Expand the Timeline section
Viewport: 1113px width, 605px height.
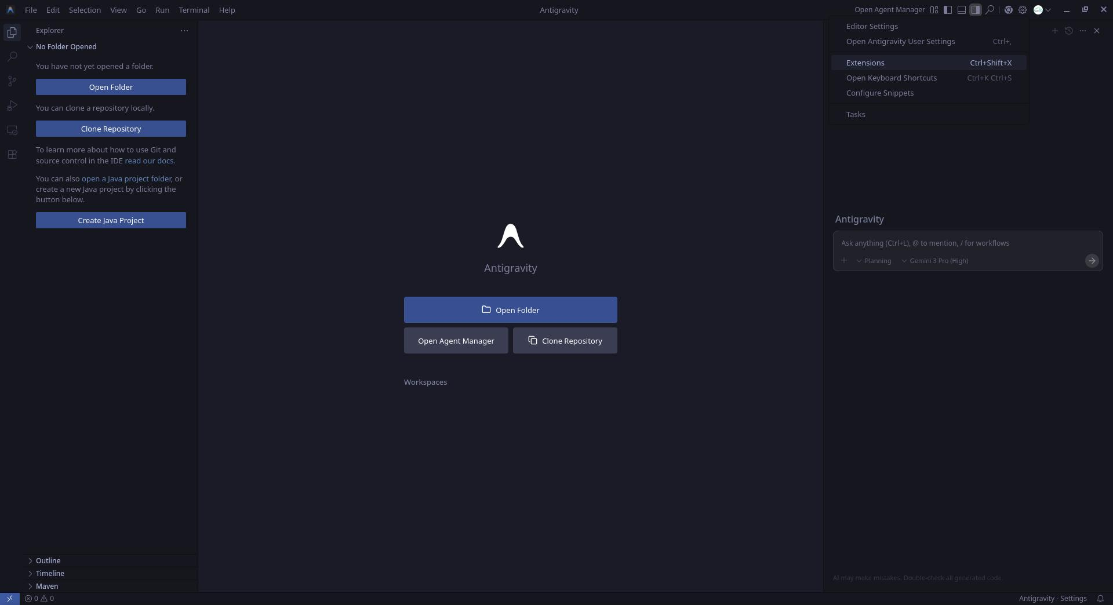tap(111, 574)
